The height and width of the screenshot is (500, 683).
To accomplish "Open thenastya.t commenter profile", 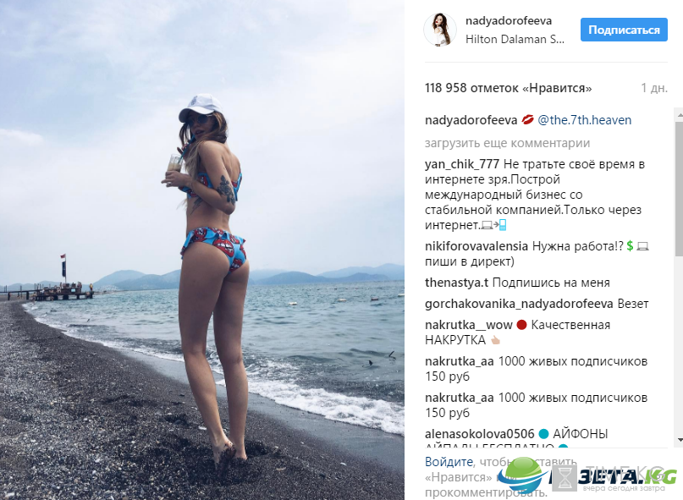I will tap(456, 283).
